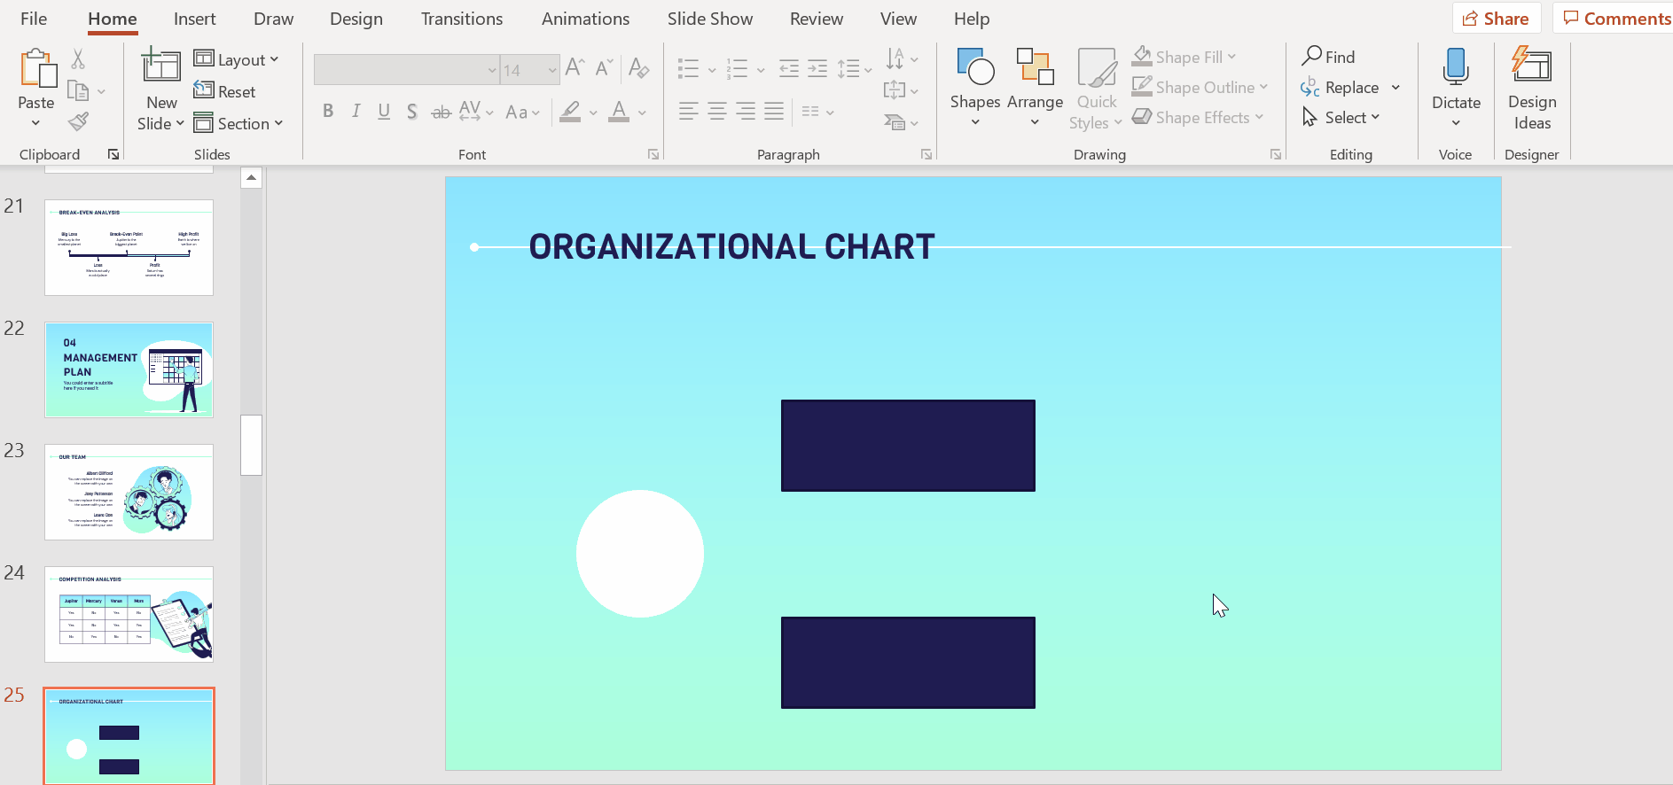Click the Share button
Image resolution: width=1673 pixels, height=785 pixels.
click(x=1496, y=19)
